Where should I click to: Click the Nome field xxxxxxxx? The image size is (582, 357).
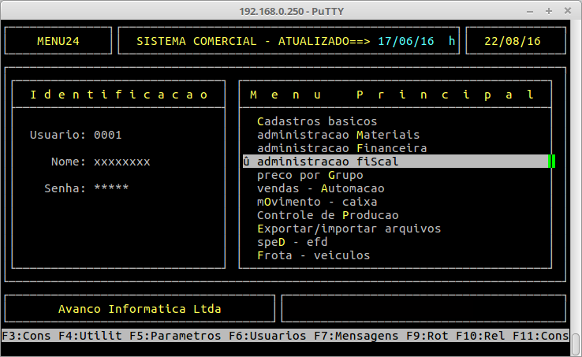pos(121,162)
